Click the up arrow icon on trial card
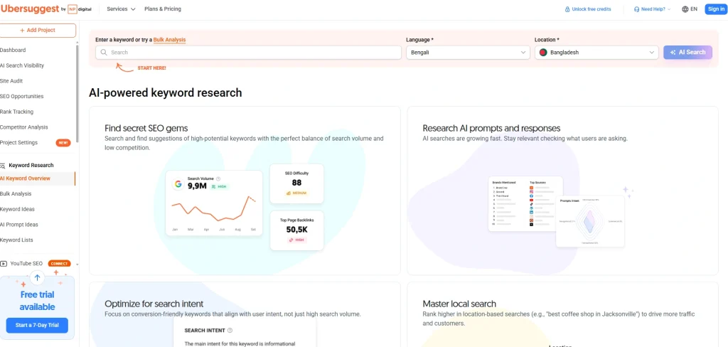Viewport: 728px width, 347px height. tap(38, 278)
